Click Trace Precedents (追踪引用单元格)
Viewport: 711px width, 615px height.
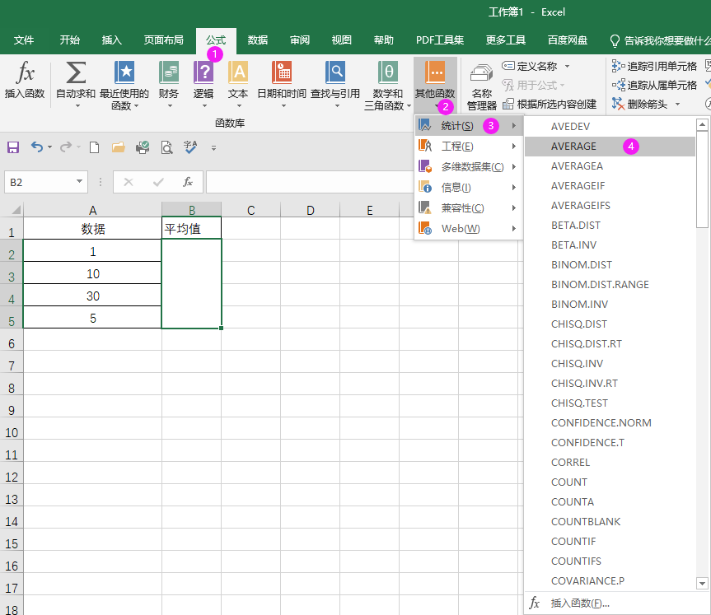654,66
